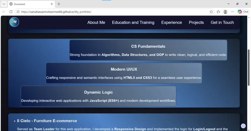Screen dimensions: 251x131
Task: Click the CS Fundamentals card heading
Action: (x=148, y=46)
